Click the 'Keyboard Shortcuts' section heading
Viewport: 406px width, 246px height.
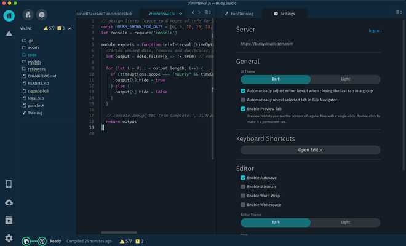click(265, 139)
